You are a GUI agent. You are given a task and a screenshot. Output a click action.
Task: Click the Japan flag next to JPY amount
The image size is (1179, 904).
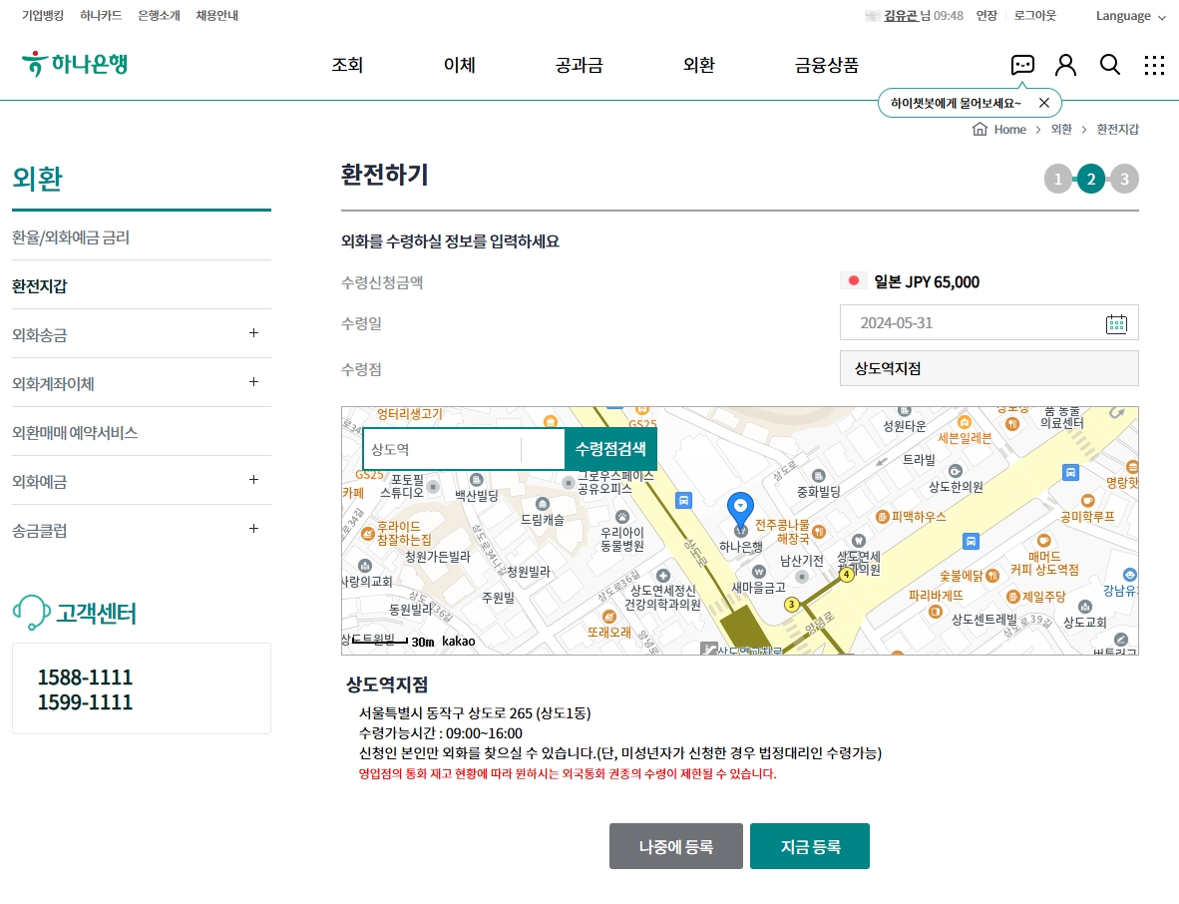[x=853, y=280]
